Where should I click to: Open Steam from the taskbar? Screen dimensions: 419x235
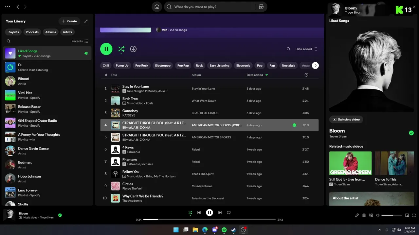[234, 230]
